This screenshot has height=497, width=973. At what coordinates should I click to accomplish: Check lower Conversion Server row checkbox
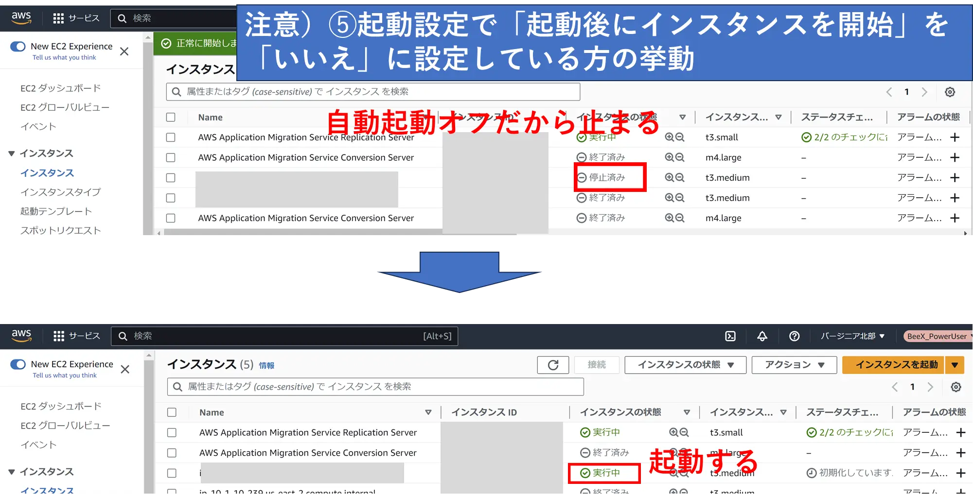172,453
